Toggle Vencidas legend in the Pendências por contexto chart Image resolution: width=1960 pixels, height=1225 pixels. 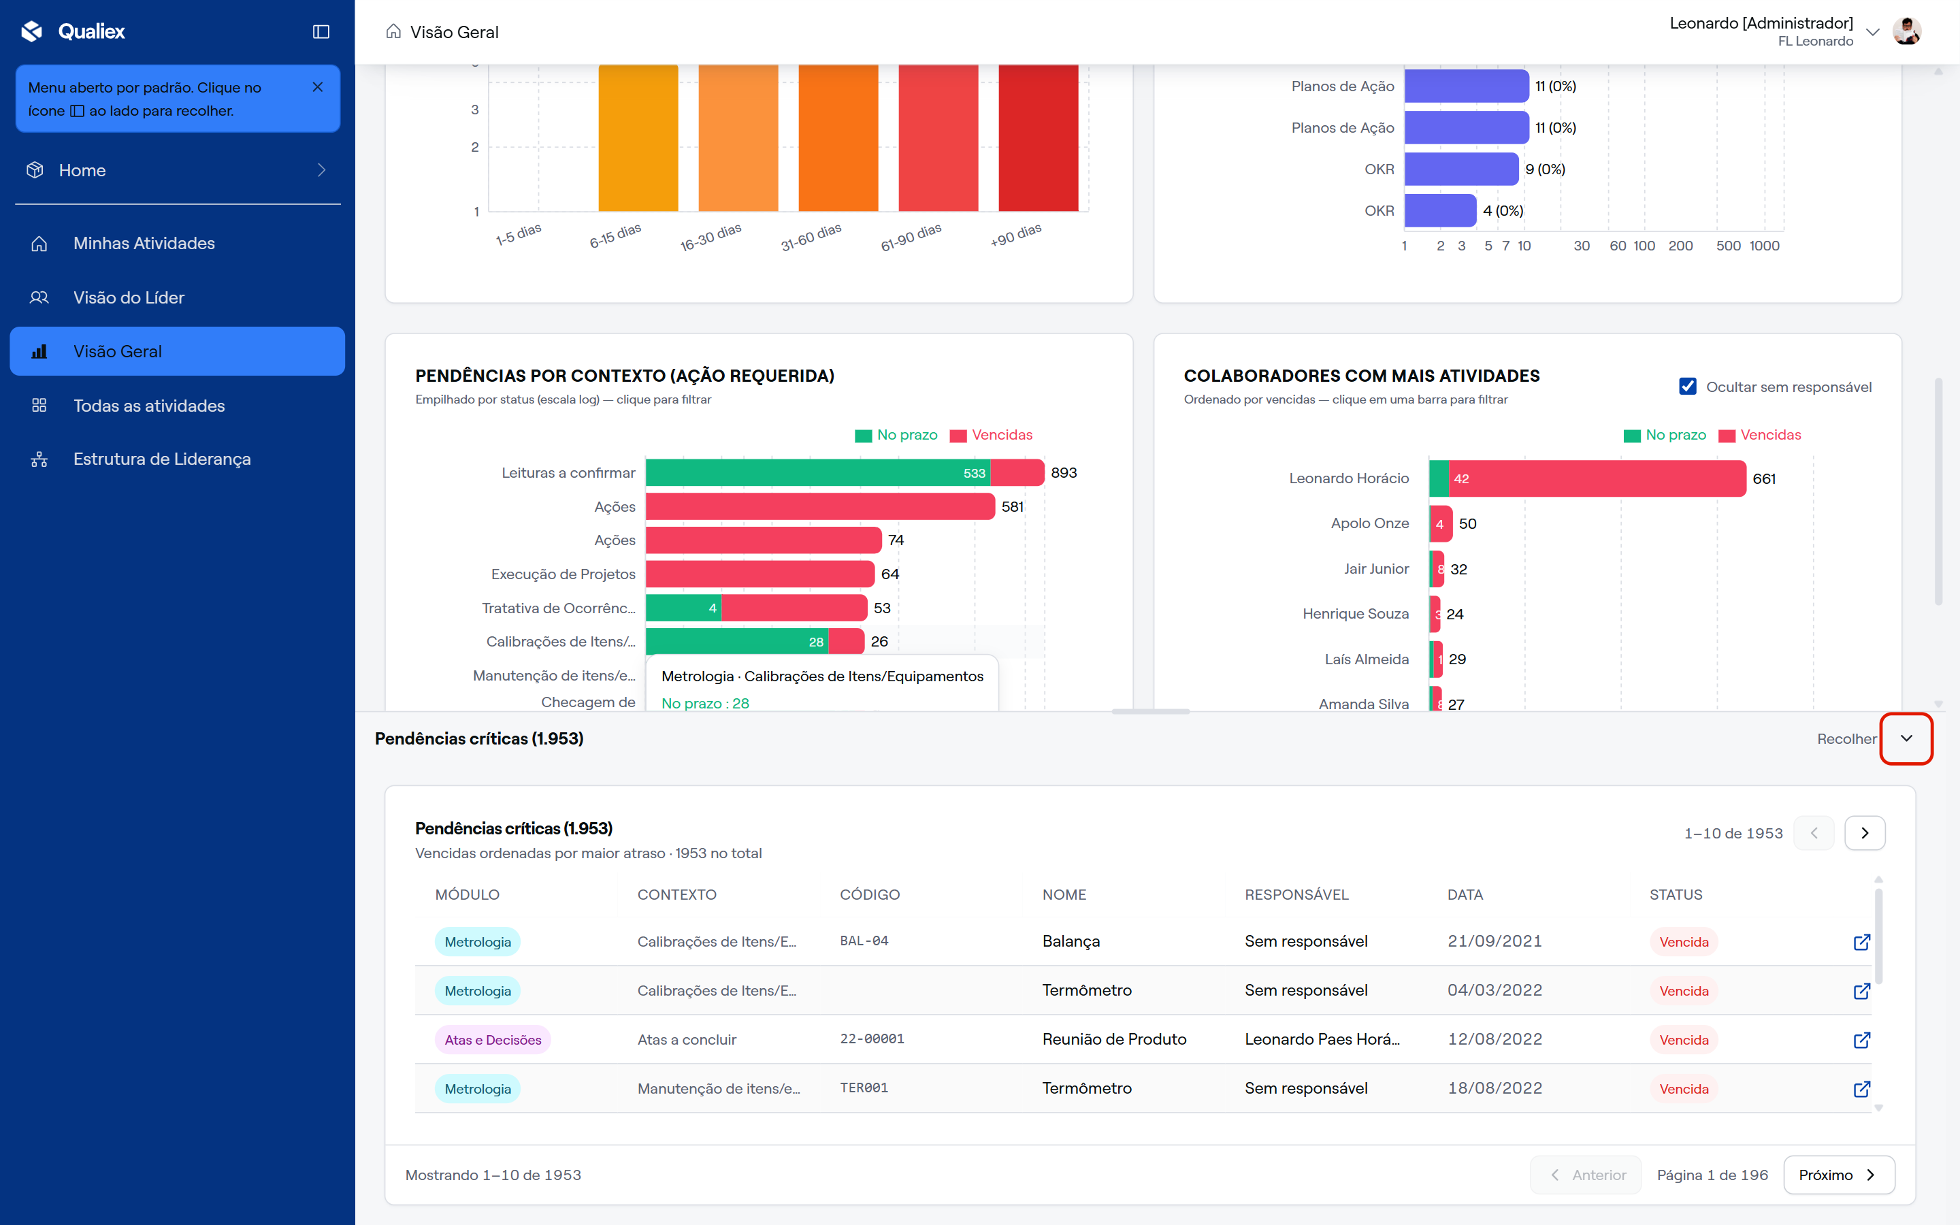992,435
